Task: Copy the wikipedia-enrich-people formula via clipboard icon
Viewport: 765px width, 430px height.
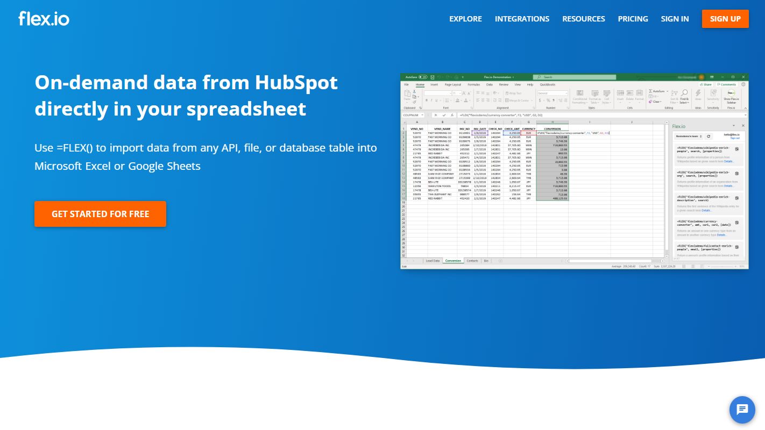Action: tap(736, 149)
